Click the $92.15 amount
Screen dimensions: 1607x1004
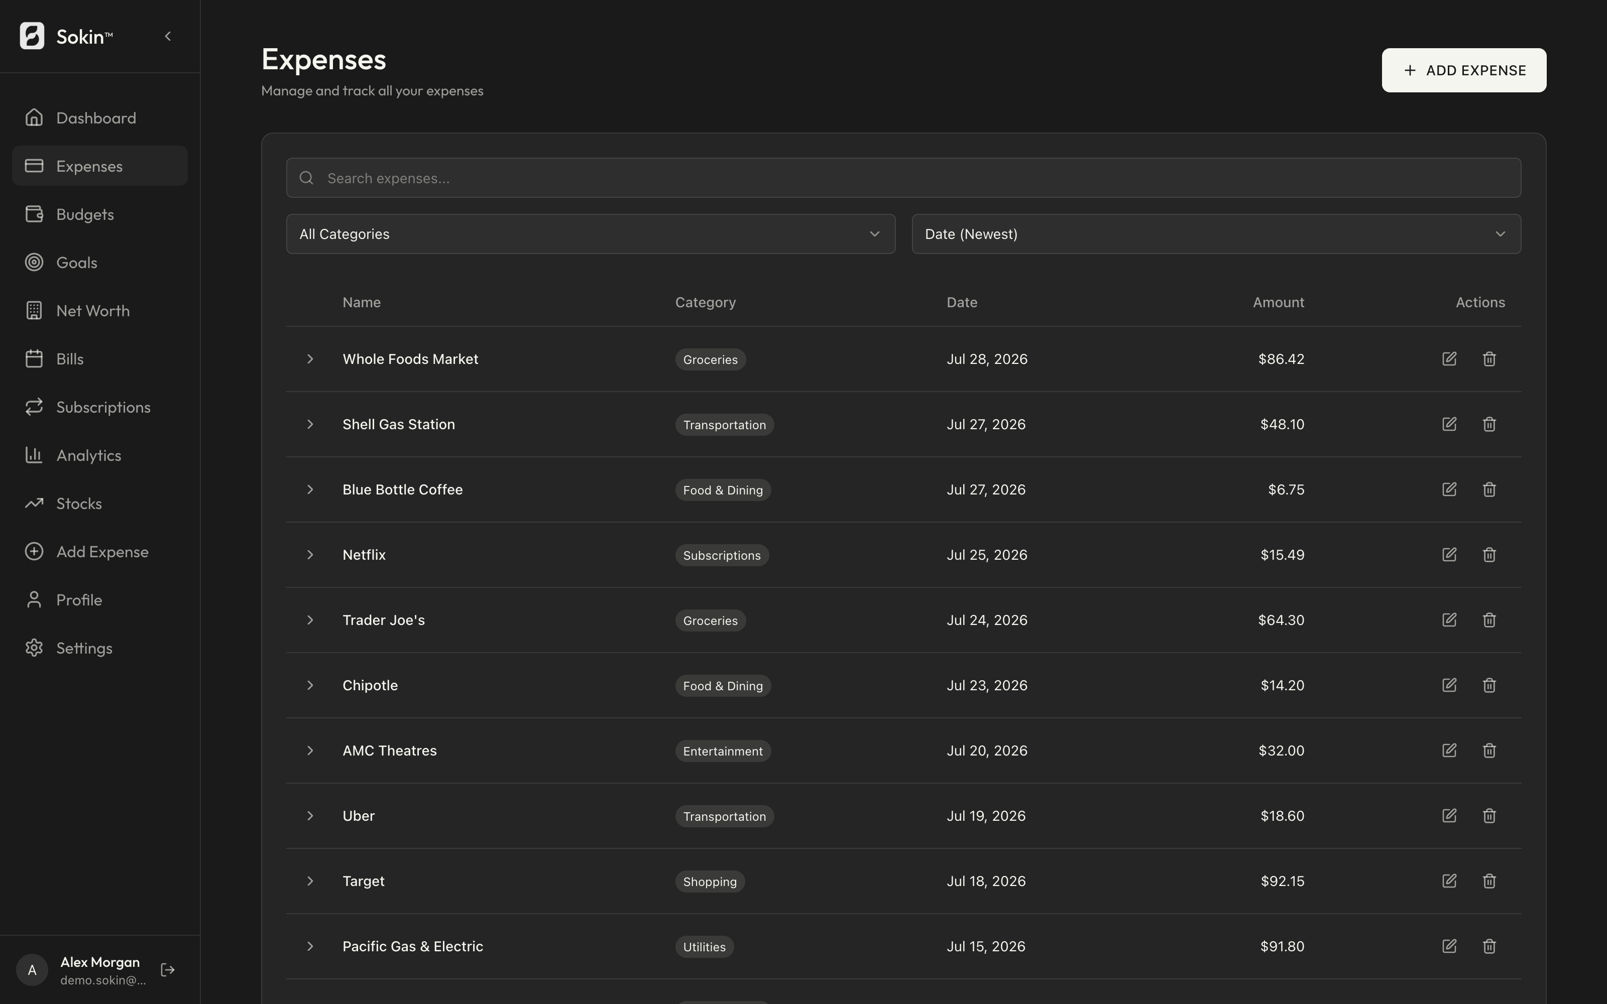pyautogui.click(x=1282, y=881)
